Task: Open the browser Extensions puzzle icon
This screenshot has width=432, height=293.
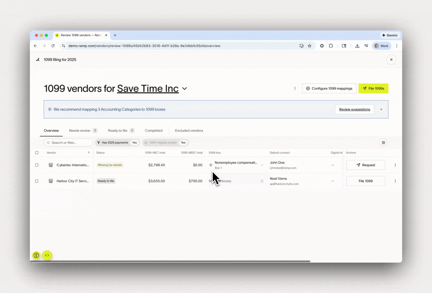Action: tap(331, 46)
